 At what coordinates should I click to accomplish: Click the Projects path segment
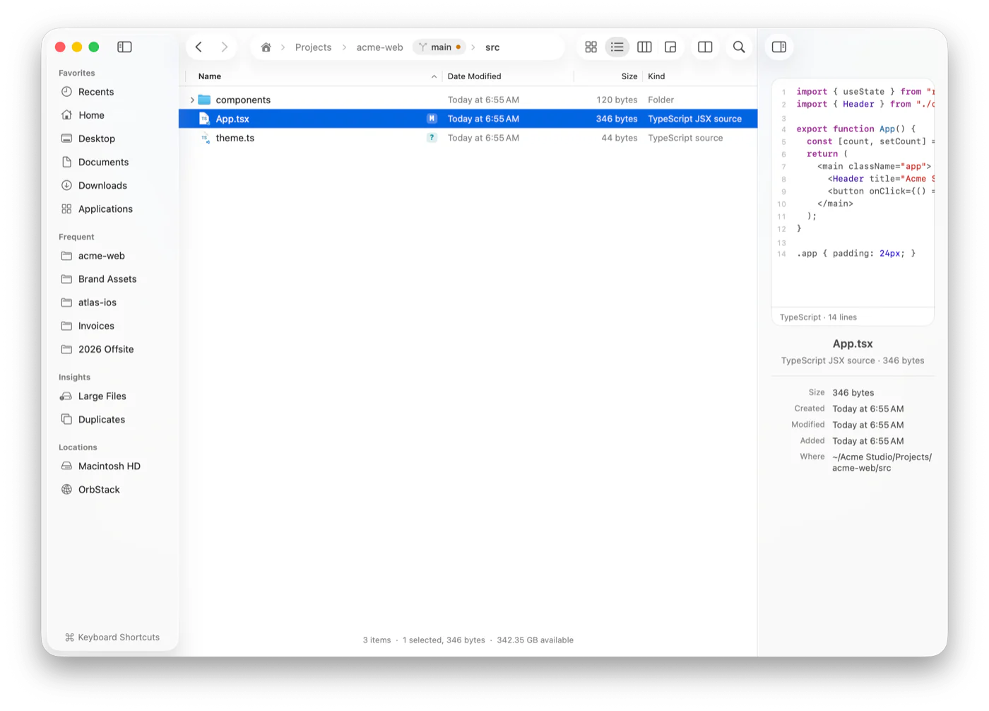313,47
